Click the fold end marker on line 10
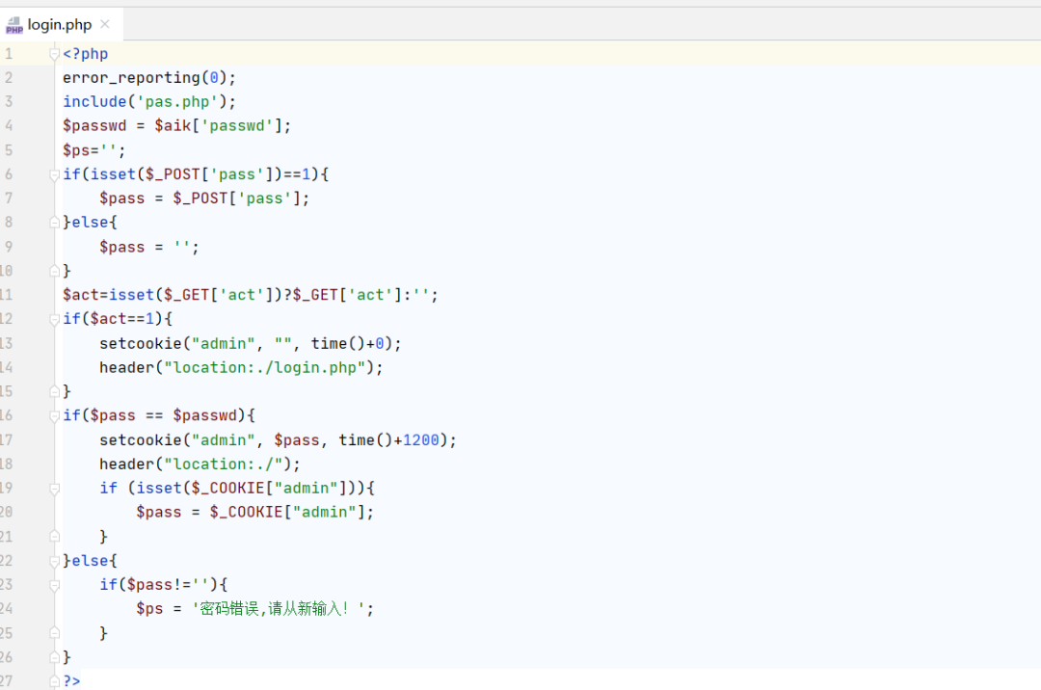This screenshot has width=1041, height=690. pyautogui.click(x=54, y=271)
